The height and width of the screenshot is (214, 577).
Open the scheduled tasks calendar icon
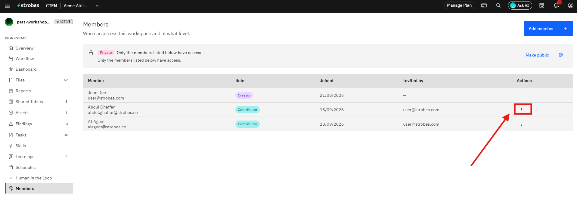click(542, 5)
